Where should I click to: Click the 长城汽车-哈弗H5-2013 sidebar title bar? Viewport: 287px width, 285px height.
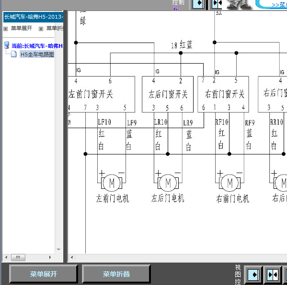tap(34, 17)
